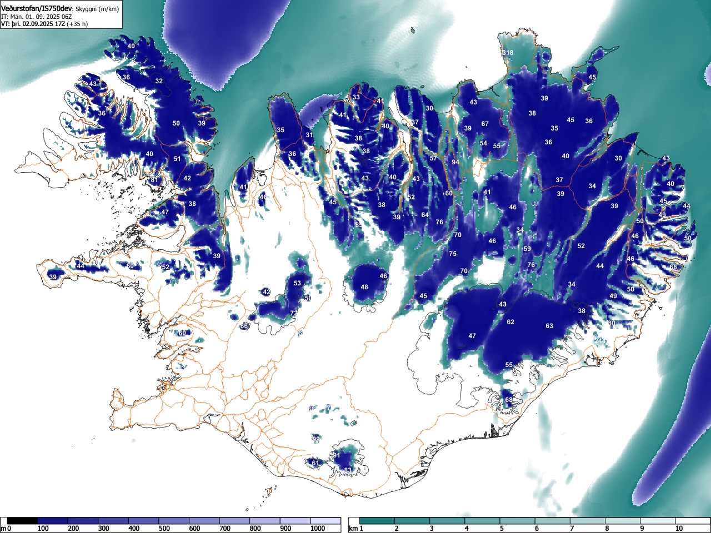Select the 100–200 m dark navy legend swatch
The height and width of the screenshot is (533, 711).
(53, 521)
